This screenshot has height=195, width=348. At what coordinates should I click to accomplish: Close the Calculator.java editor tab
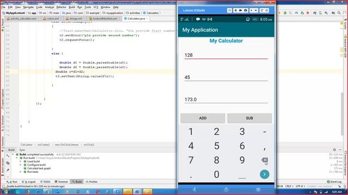[x=147, y=18]
